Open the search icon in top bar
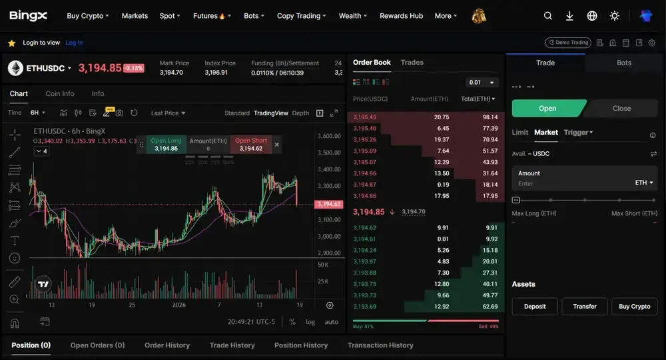The width and height of the screenshot is (666, 360). pyautogui.click(x=548, y=16)
